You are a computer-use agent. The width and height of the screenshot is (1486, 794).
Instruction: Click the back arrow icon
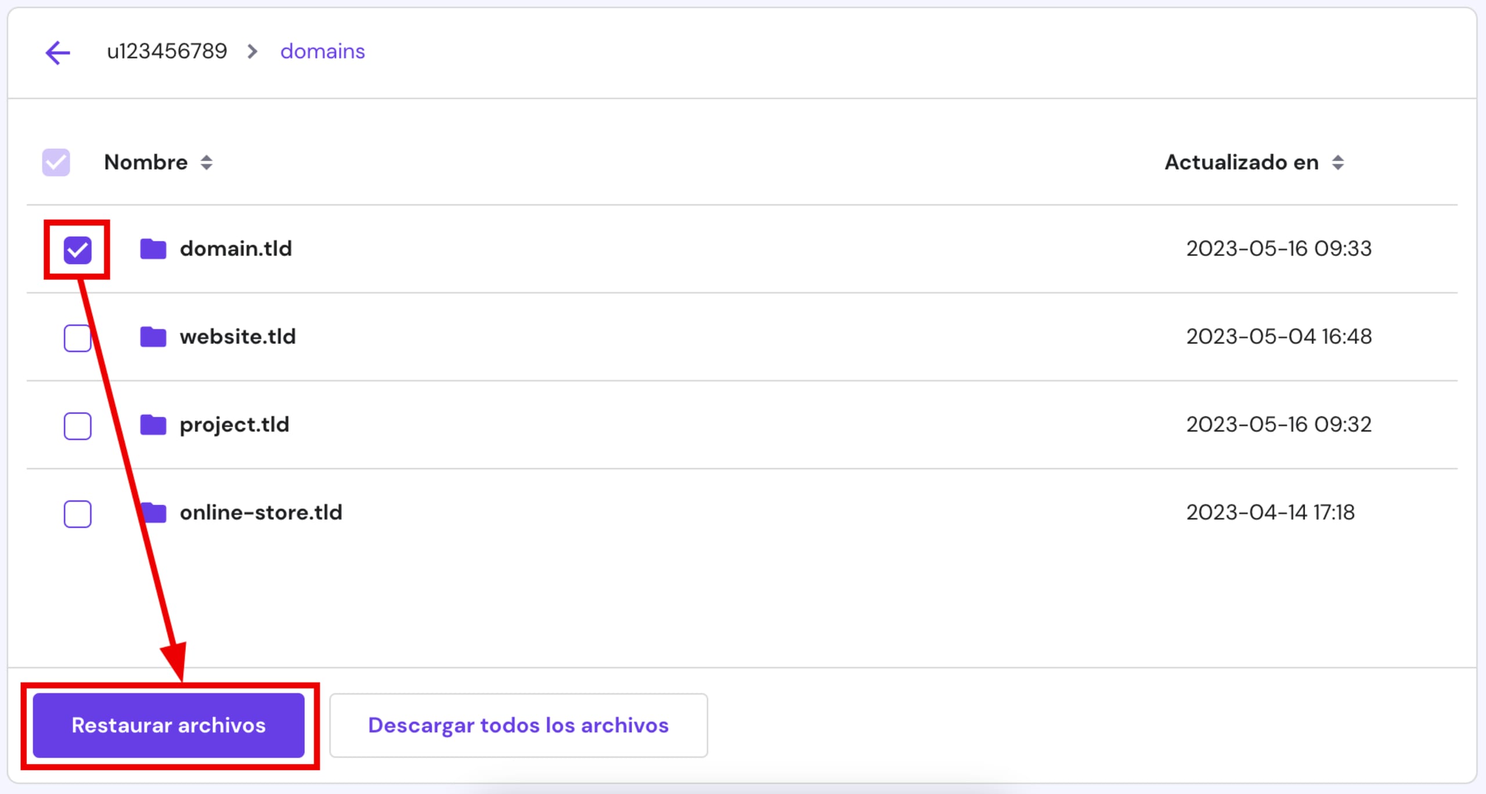pyautogui.click(x=57, y=52)
